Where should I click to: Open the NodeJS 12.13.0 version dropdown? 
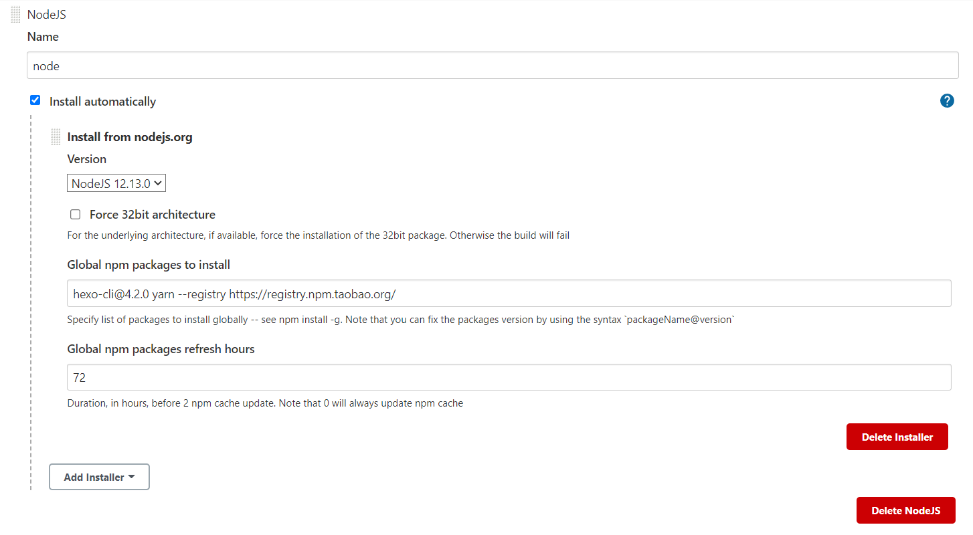click(116, 183)
